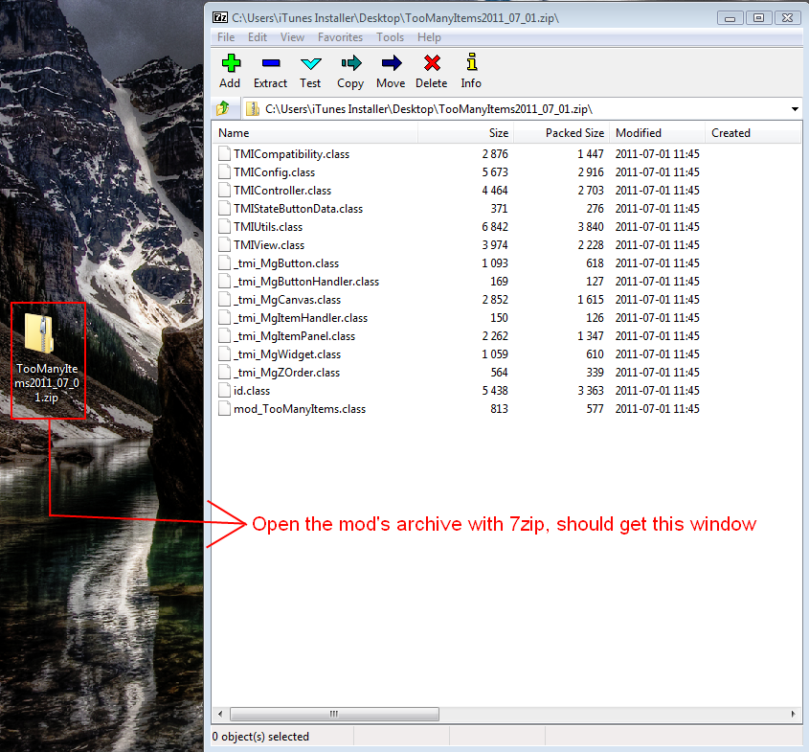Screen dimensions: 809x752
Task: Open the Edit menu
Action: coord(257,37)
